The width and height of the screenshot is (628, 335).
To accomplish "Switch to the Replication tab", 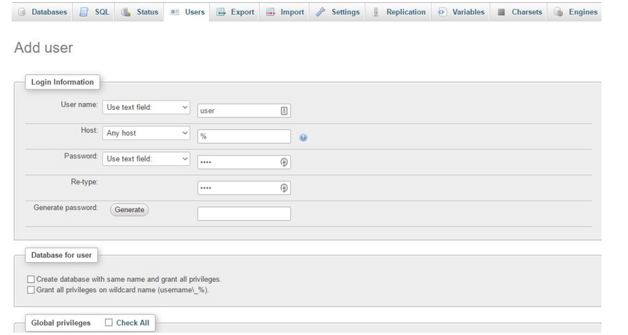I will (x=399, y=12).
